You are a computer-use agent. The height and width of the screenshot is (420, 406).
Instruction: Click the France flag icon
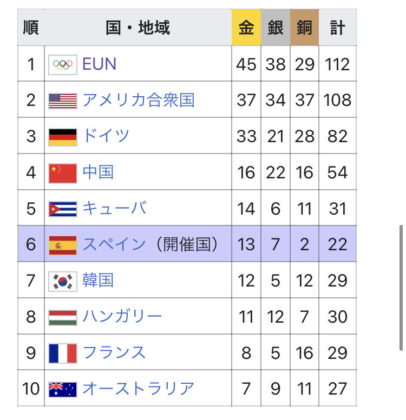pyautogui.click(x=63, y=353)
